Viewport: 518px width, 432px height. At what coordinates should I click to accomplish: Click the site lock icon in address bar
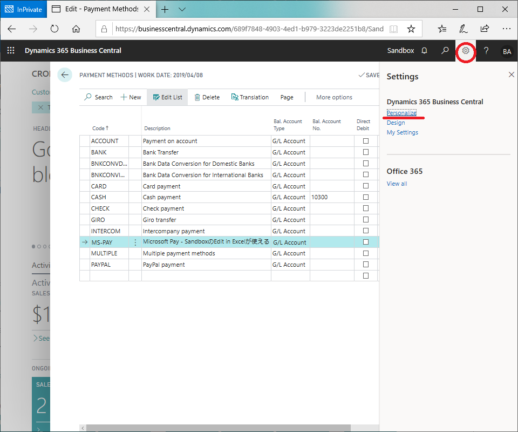(x=104, y=29)
